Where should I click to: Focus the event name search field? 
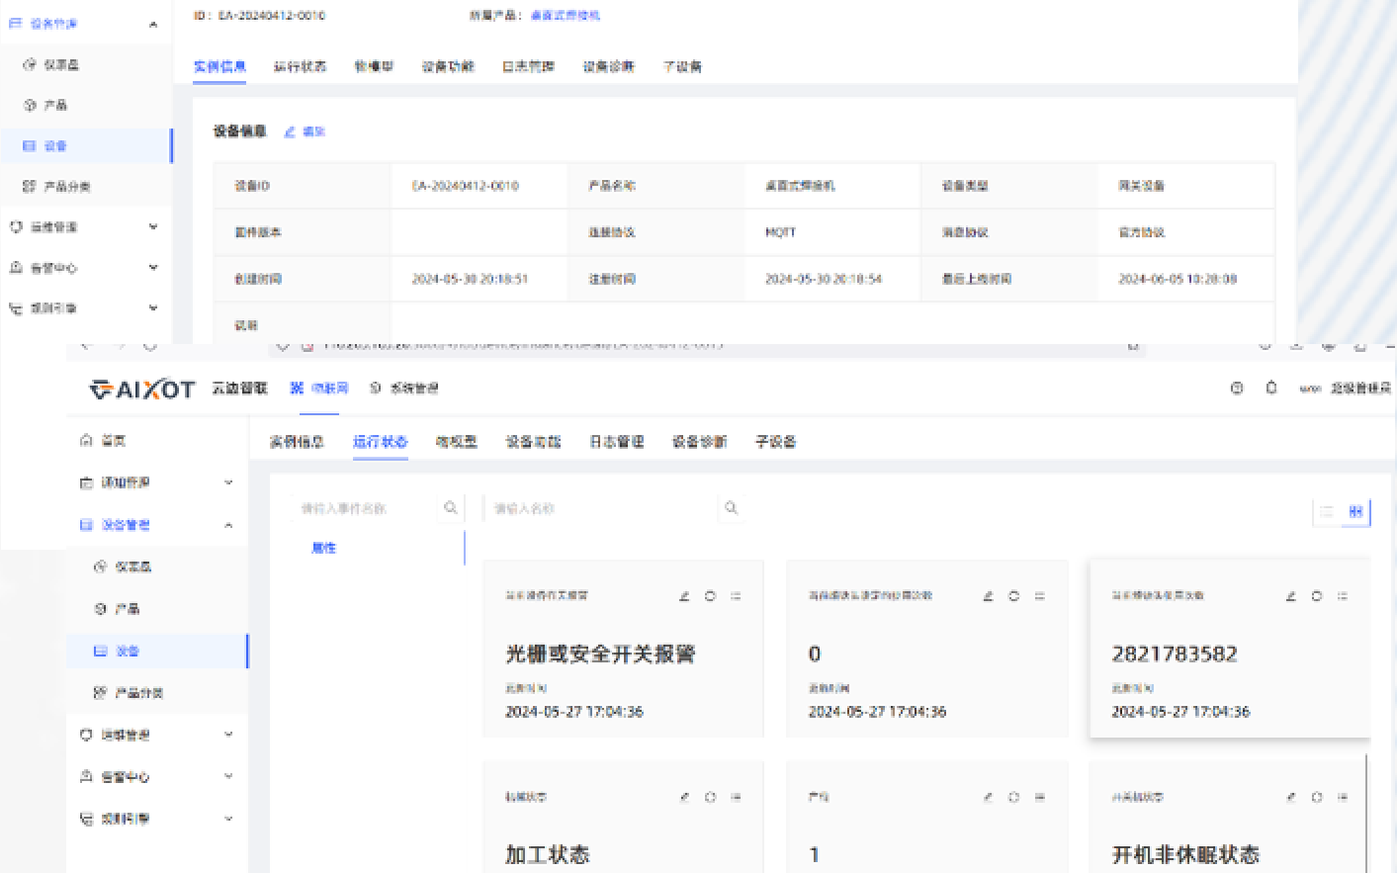coord(365,508)
